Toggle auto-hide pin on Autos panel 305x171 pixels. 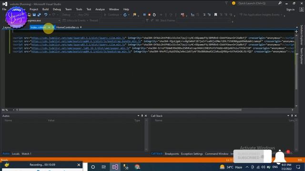[142, 116]
